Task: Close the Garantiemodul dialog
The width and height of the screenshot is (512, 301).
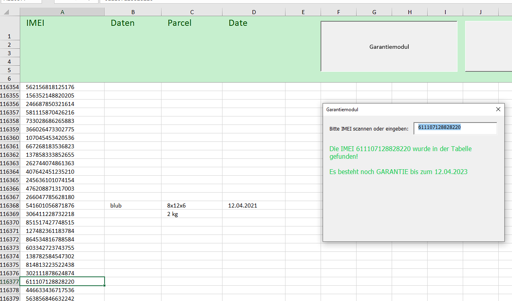Action: pyautogui.click(x=498, y=109)
